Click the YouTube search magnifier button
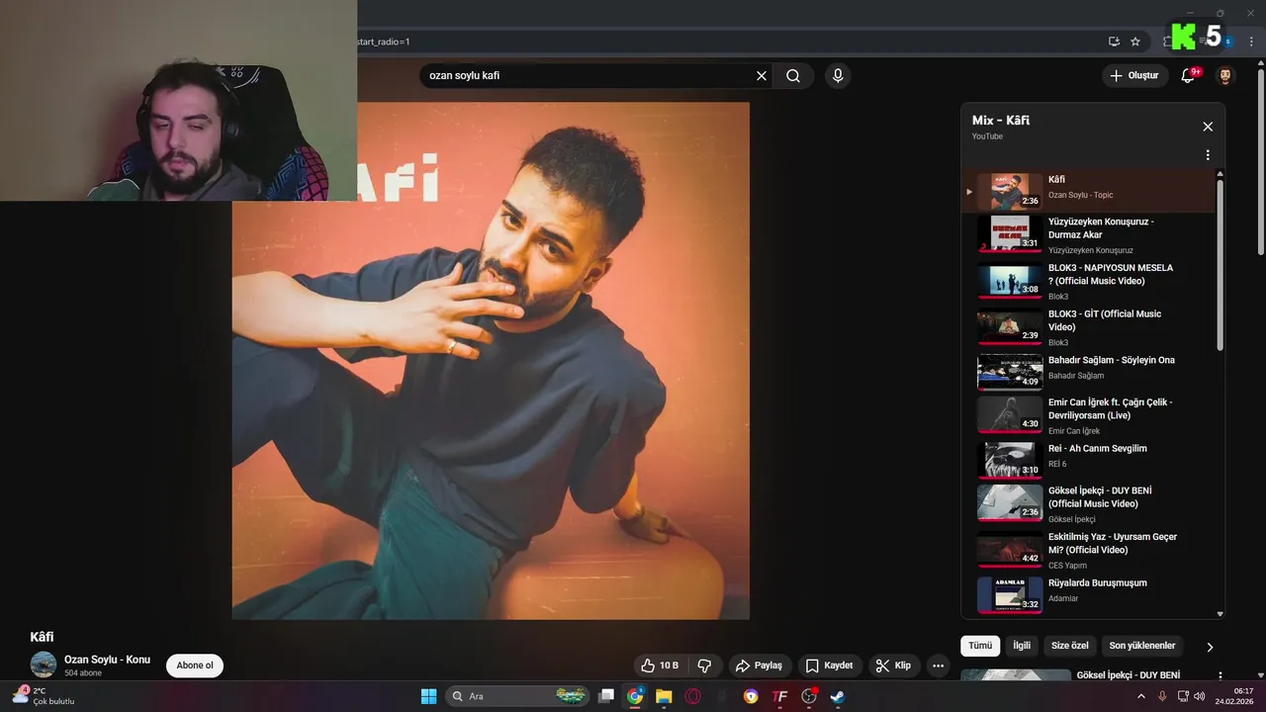This screenshot has width=1266, height=712. (793, 76)
